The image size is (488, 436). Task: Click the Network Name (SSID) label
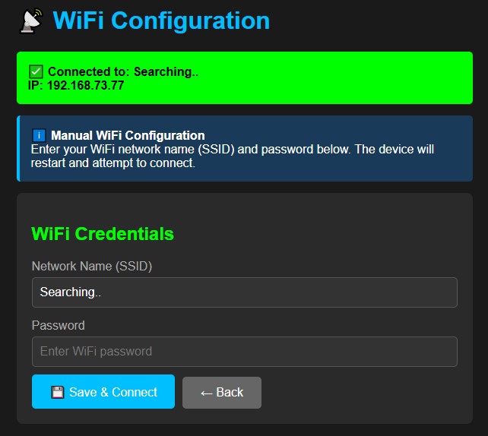click(x=92, y=266)
